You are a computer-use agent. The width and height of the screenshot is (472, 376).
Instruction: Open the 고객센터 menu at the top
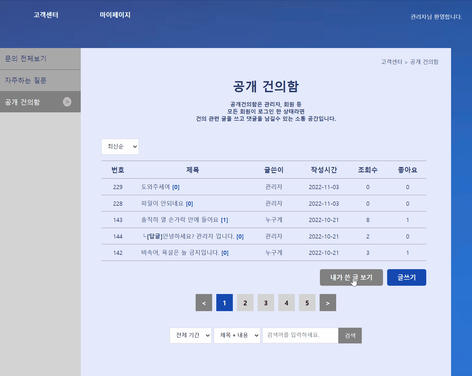click(x=46, y=15)
